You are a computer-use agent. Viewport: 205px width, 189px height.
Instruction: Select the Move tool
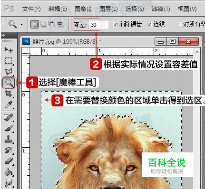tap(9, 50)
